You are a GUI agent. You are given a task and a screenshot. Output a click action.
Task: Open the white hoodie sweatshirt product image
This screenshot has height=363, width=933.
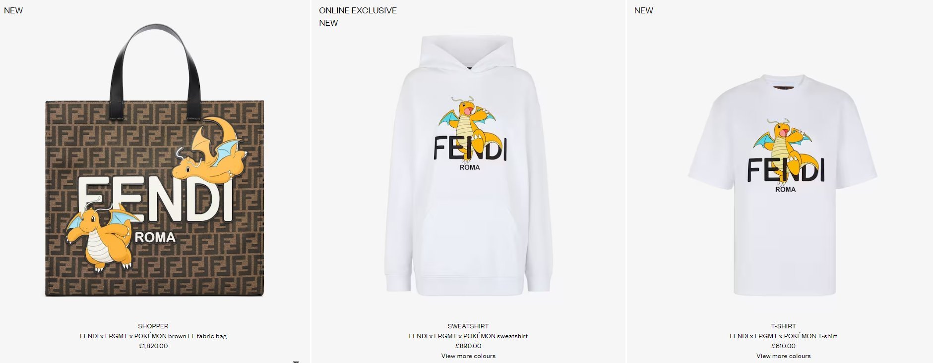tap(468, 165)
